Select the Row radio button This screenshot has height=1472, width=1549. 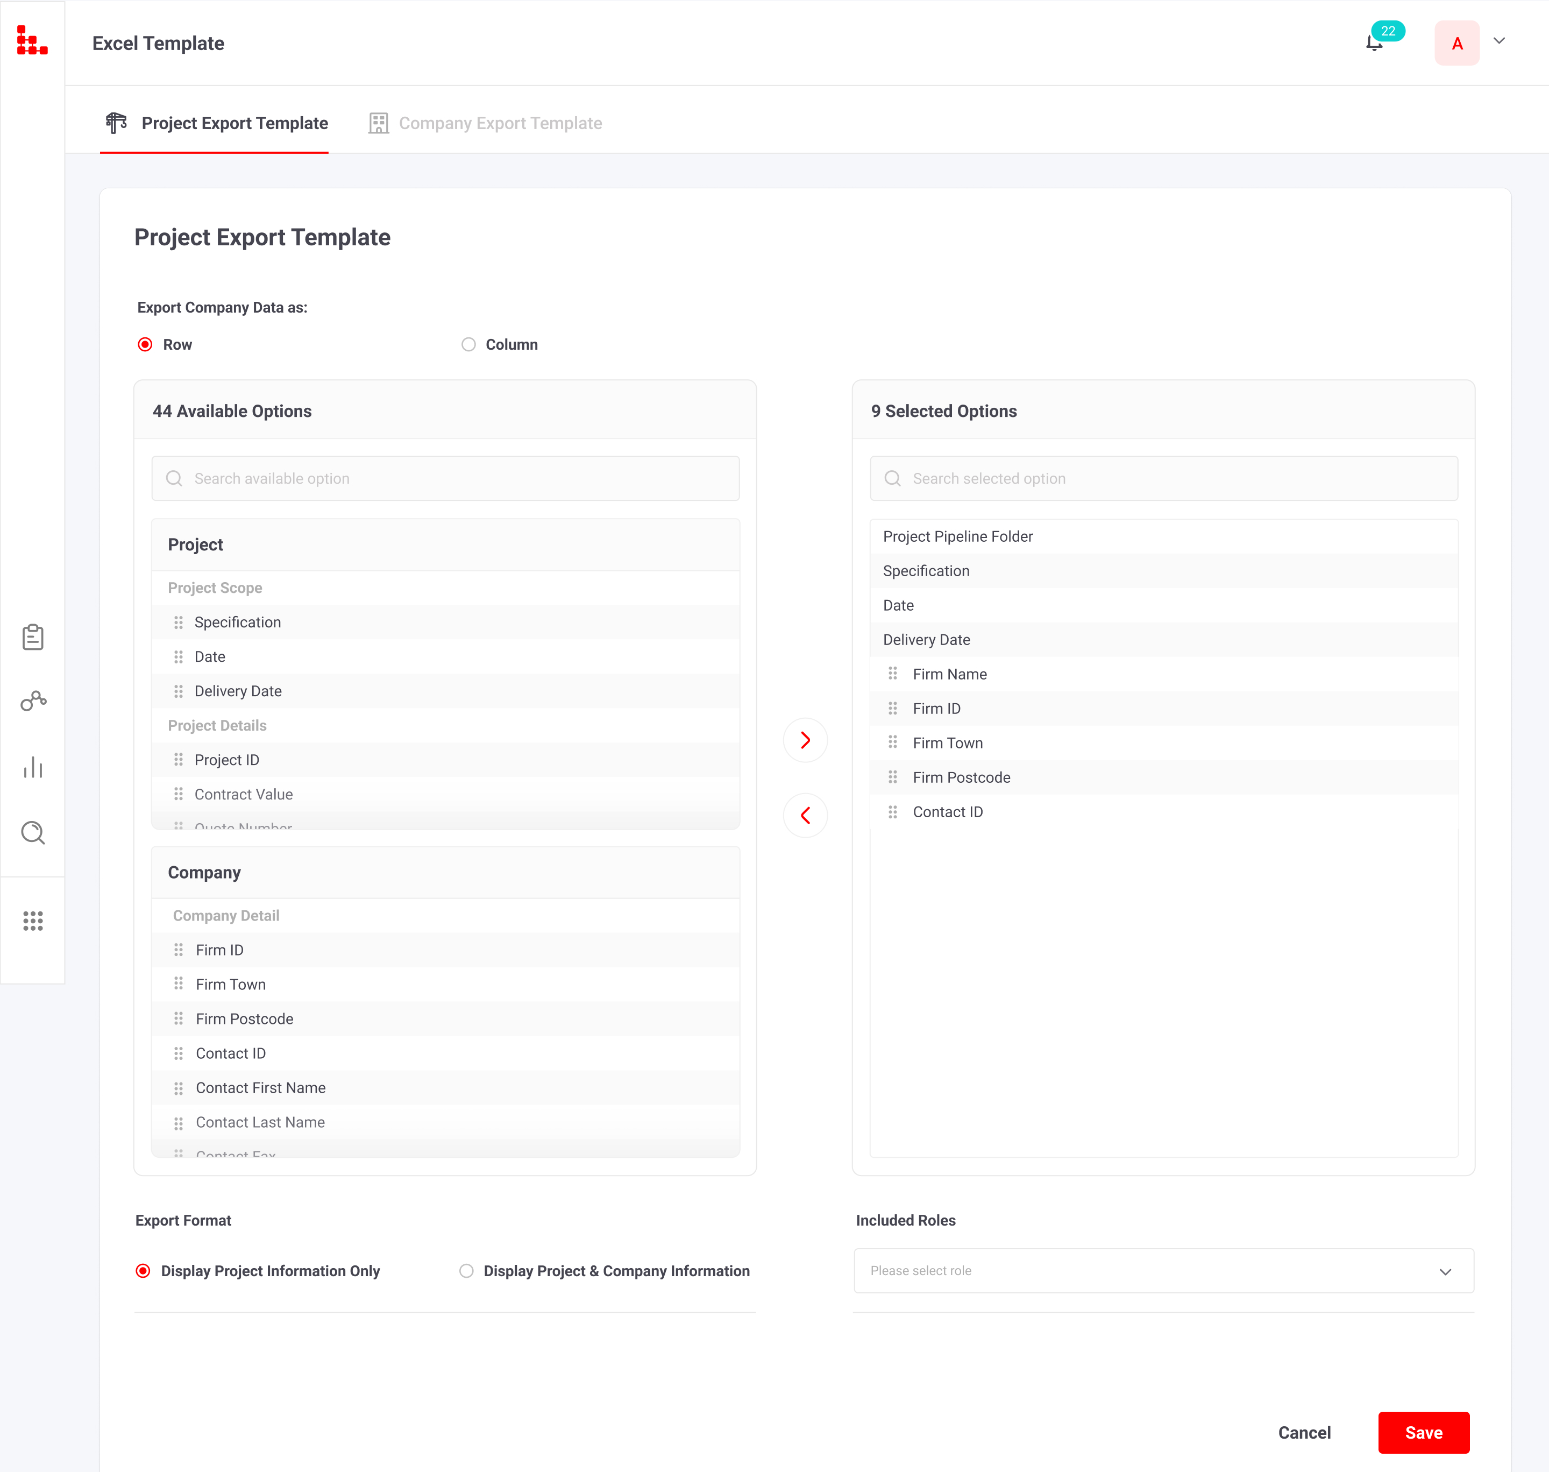coord(145,344)
